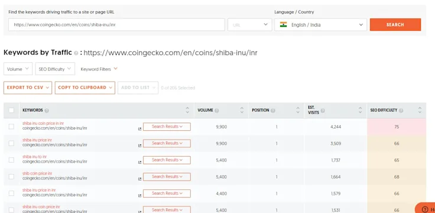Screen dimensions: 435x213
Task: Expand Search Results for 'shiba inu to inr'
Action: 167,160
